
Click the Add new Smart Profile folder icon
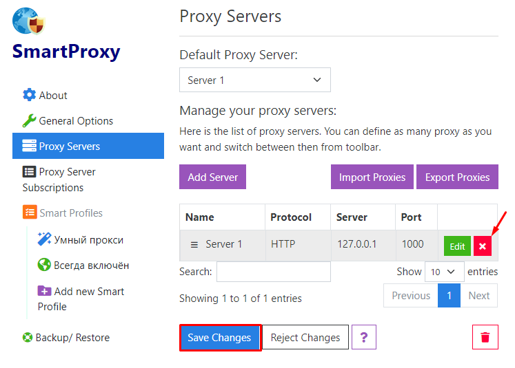coord(44,291)
